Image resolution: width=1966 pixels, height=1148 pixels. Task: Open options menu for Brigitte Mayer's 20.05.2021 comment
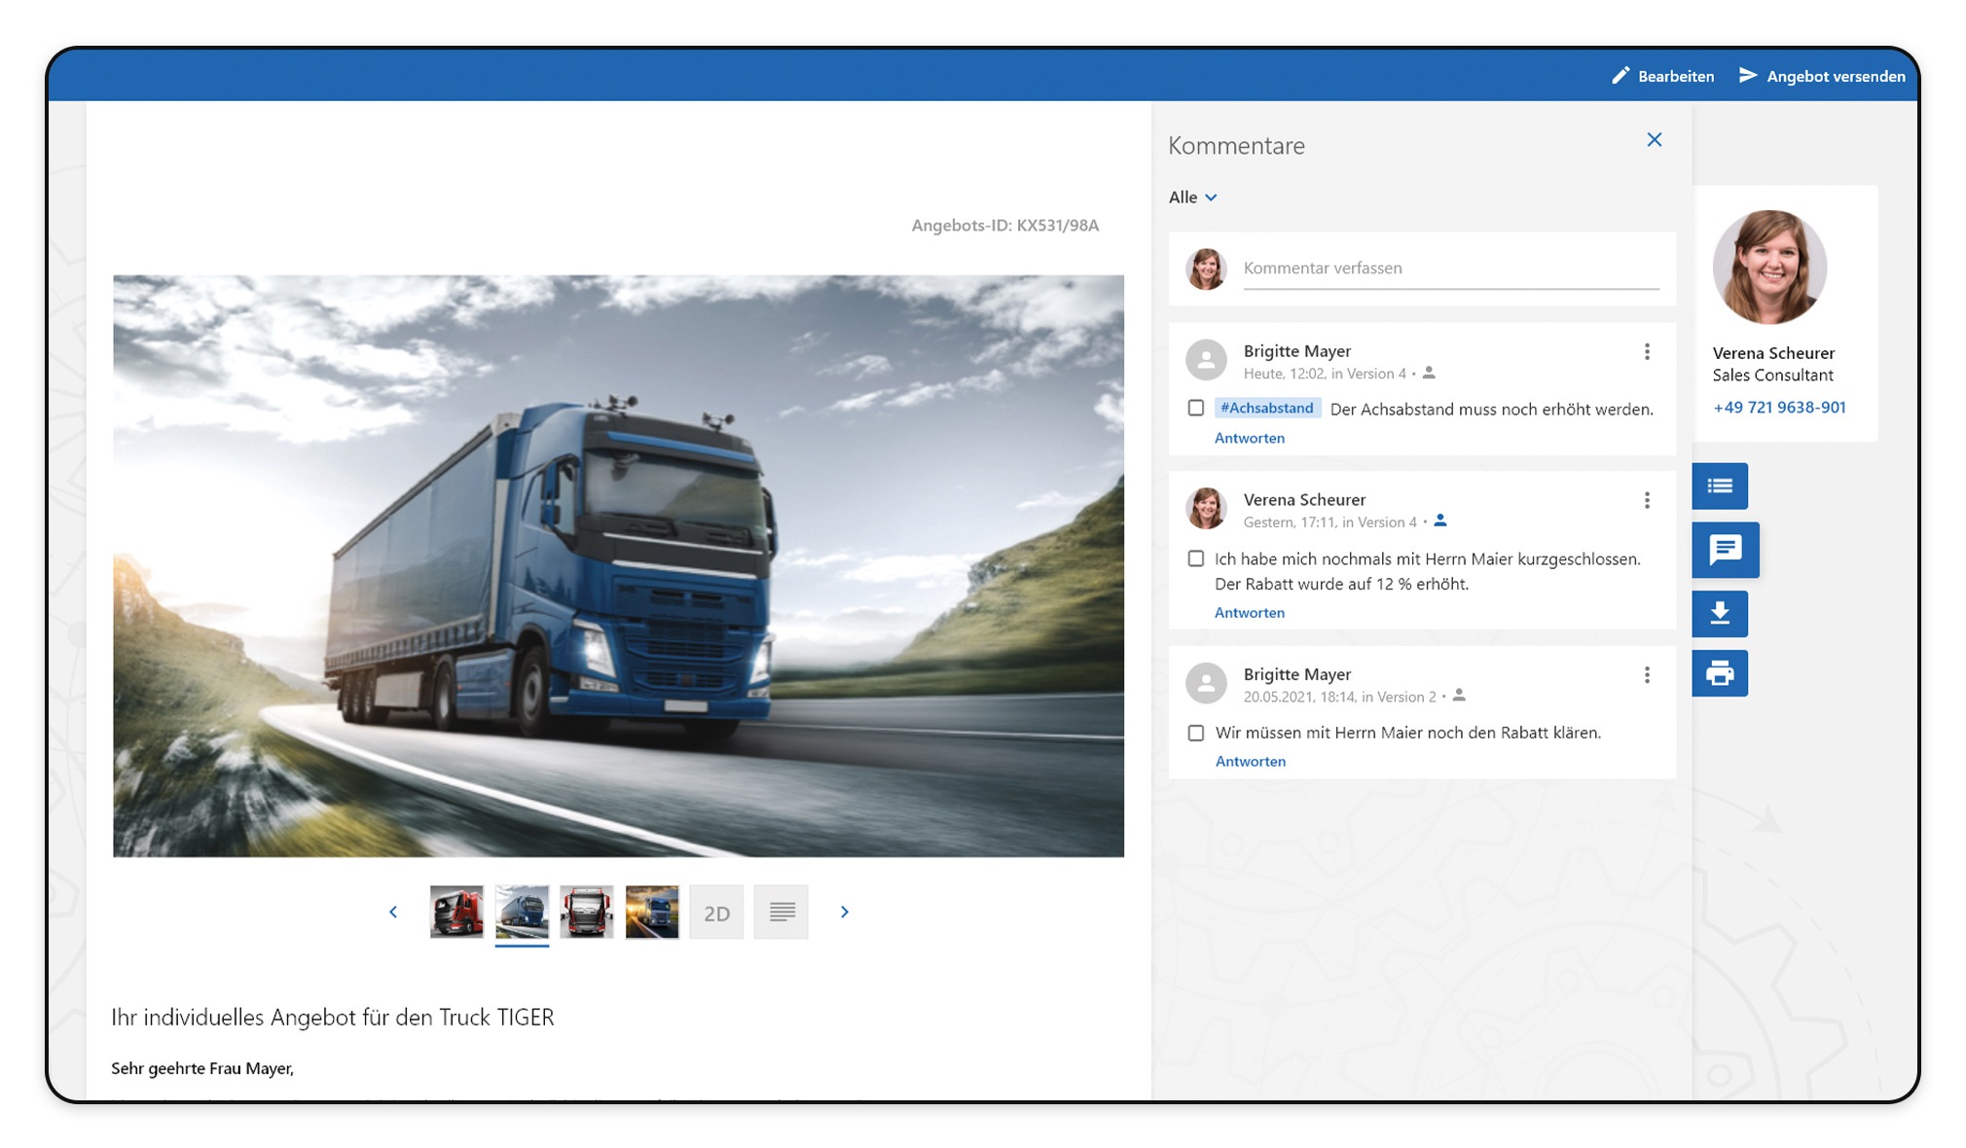pyautogui.click(x=1647, y=675)
